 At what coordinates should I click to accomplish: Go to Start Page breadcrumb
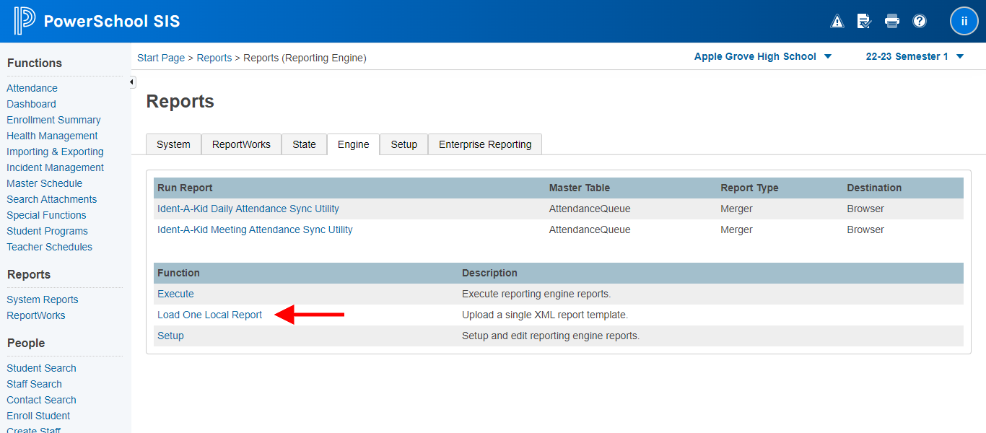point(161,58)
